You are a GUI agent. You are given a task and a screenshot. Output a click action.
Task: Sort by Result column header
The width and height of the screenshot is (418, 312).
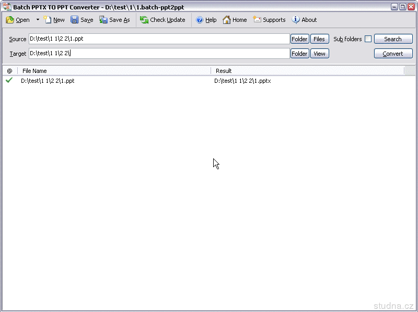pos(308,71)
